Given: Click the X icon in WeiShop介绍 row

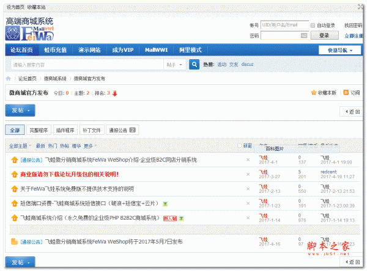Looking at the screenshot, I should [x=248, y=160].
